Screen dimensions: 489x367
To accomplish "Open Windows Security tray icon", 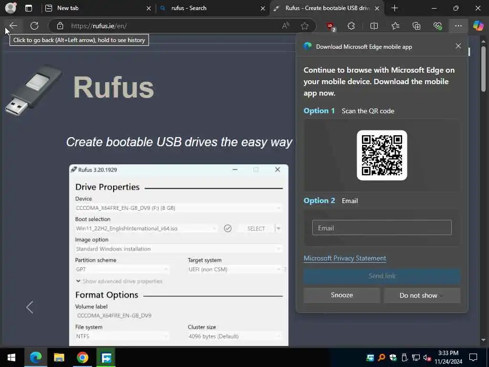I will click(x=393, y=357).
